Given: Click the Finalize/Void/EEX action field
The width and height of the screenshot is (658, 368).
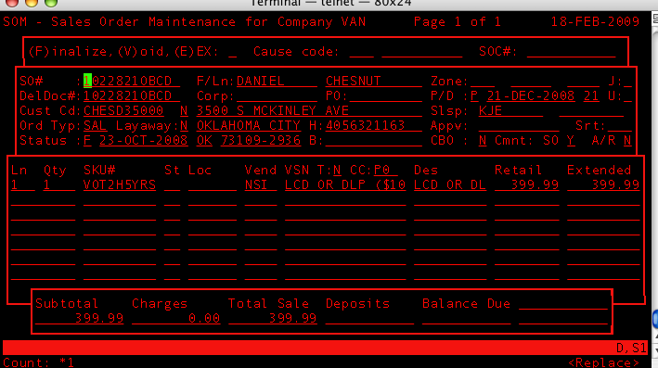Looking at the screenshot, I should tap(233, 52).
